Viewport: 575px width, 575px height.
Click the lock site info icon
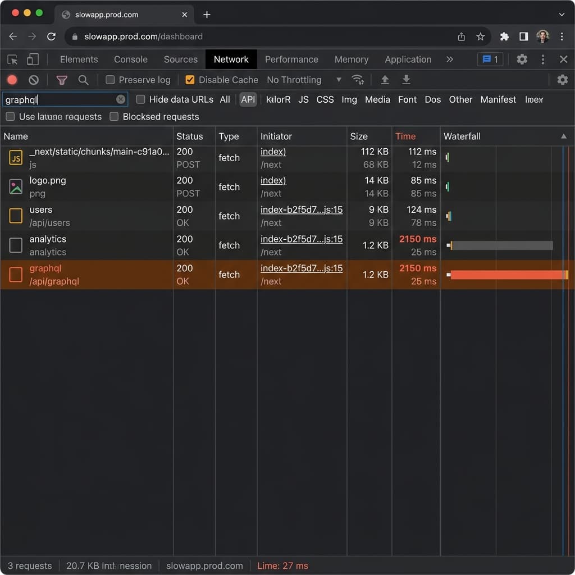[75, 36]
